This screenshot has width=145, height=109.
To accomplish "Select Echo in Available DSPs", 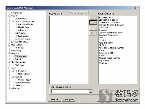I will pyautogui.click(x=101, y=38).
